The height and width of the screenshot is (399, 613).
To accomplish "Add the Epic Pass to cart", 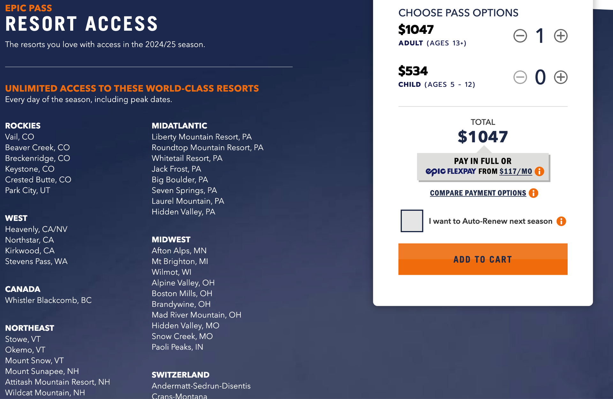I will (482, 259).
